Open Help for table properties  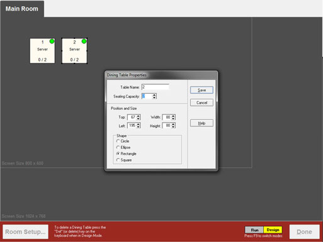[x=201, y=123]
